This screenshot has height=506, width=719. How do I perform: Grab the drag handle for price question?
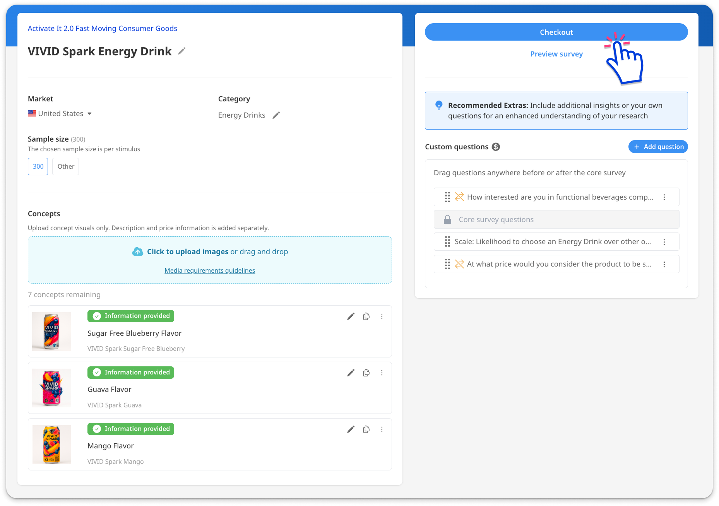pyautogui.click(x=447, y=264)
